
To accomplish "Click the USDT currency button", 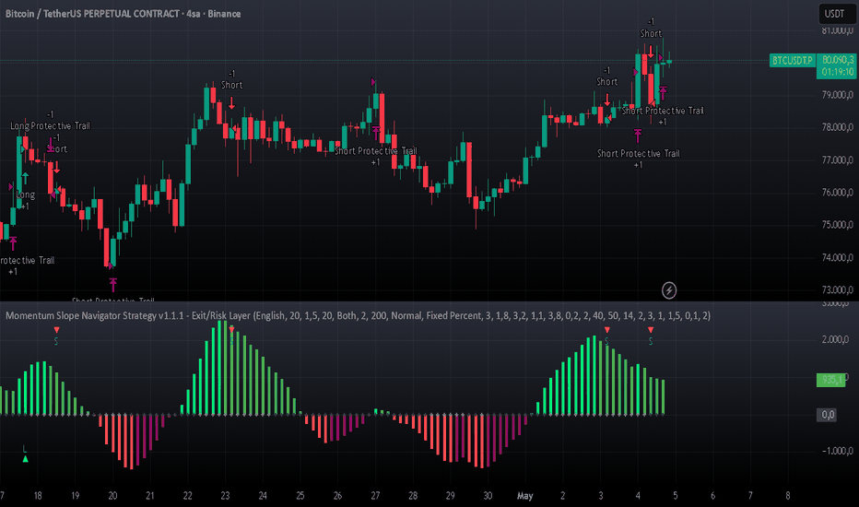I will 834,14.
